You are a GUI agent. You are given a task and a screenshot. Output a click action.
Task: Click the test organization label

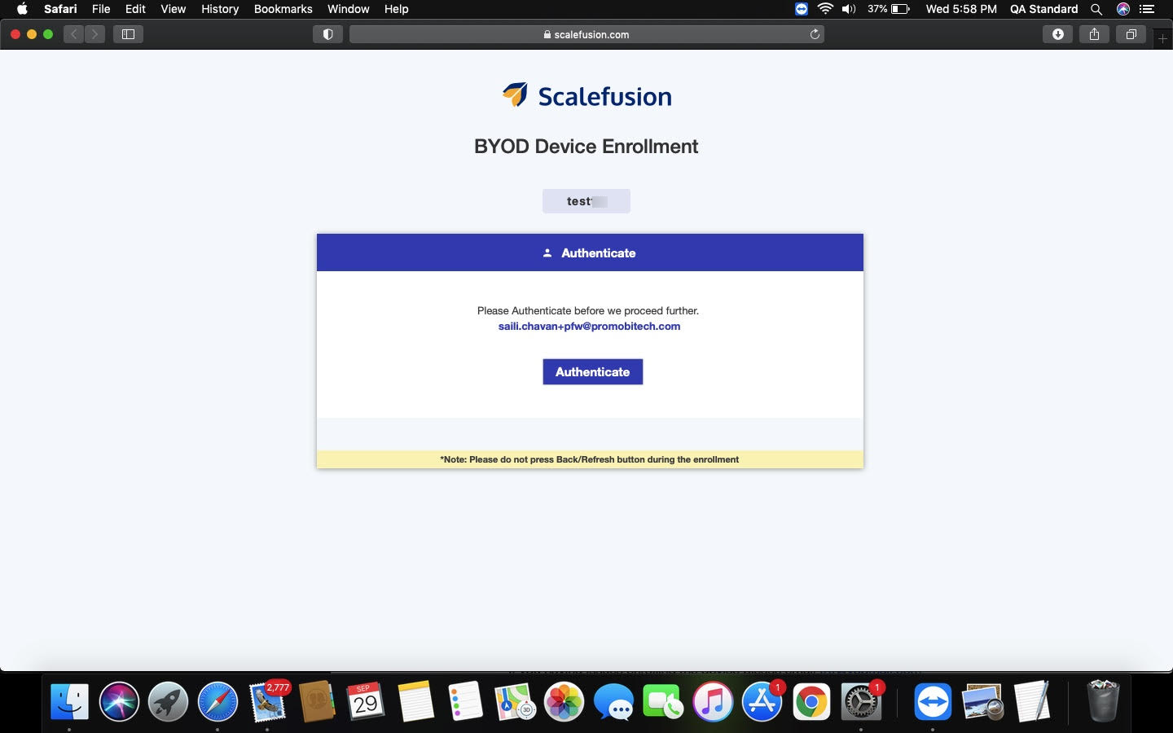586,201
